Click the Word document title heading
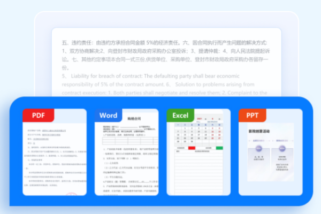Screen dimensions: 321x214 [x=134, y=119]
